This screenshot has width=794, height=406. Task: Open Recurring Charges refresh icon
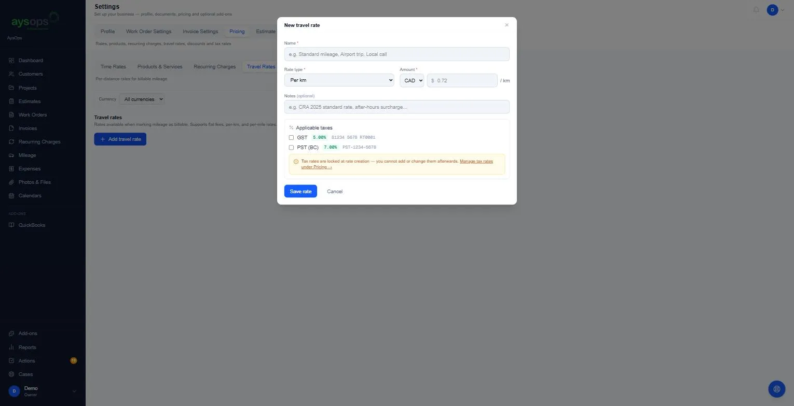tap(11, 142)
